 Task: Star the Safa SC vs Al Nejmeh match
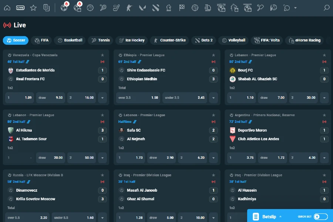pyautogui.click(x=213, y=115)
